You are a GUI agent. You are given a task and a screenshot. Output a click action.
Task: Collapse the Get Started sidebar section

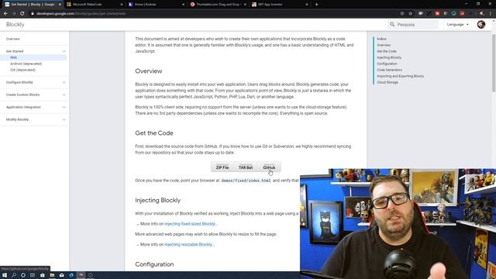point(64,51)
